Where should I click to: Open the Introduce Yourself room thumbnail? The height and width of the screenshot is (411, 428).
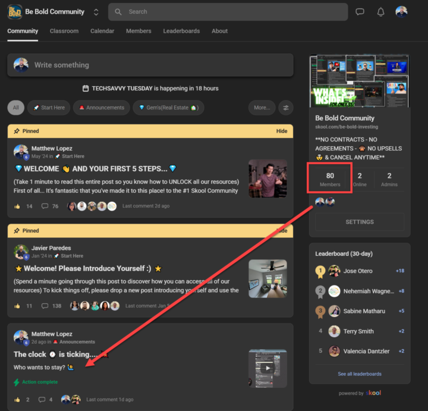point(267,278)
